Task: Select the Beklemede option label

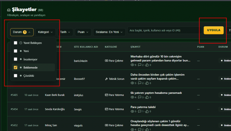Action: [x=30, y=67]
